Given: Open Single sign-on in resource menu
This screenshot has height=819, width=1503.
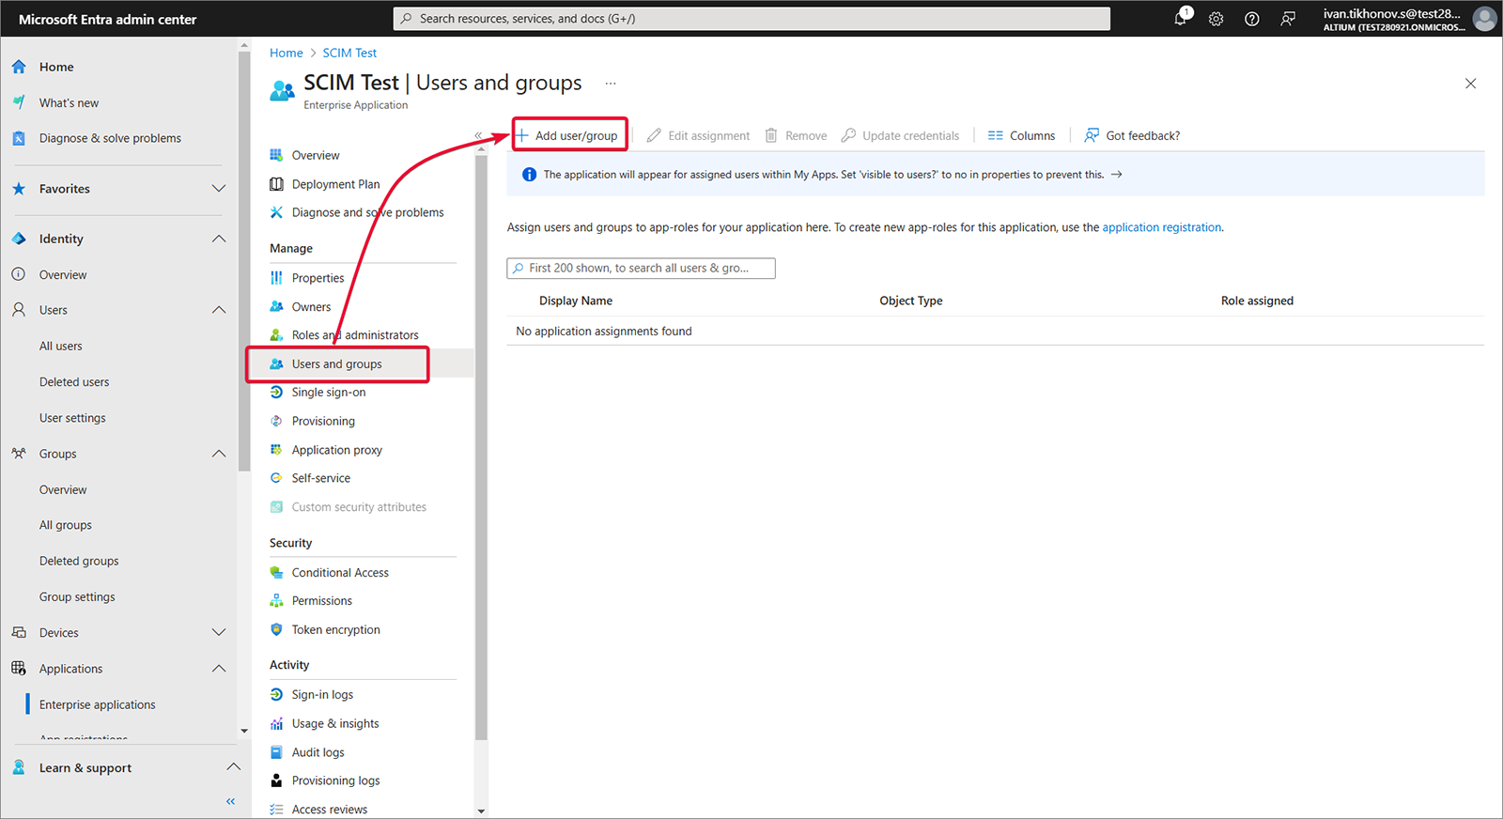Looking at the screenshot, I should pos(329,393).
